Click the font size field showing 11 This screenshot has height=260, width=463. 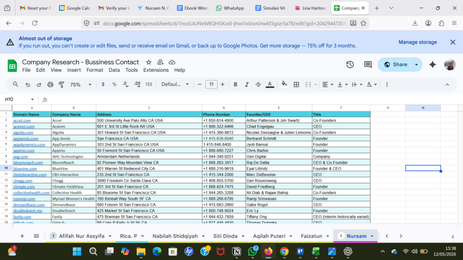click(211, 84)
